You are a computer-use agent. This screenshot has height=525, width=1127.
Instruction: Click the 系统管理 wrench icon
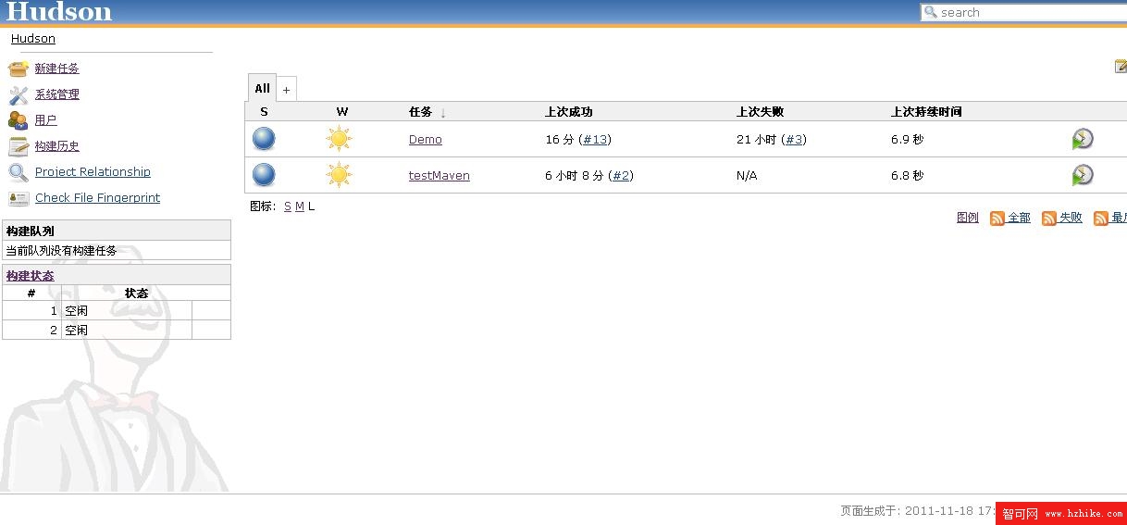pyautogui.click(x=19, y=94)
